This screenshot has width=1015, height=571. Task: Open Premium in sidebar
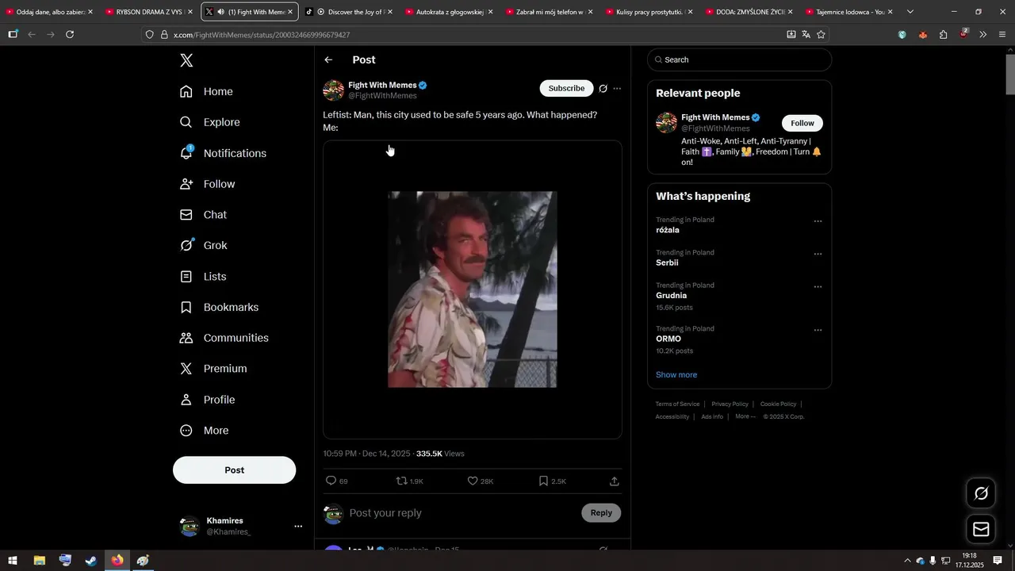tap(213, 369)
